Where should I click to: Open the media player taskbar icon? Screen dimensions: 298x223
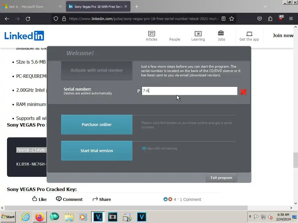(83, 217)
